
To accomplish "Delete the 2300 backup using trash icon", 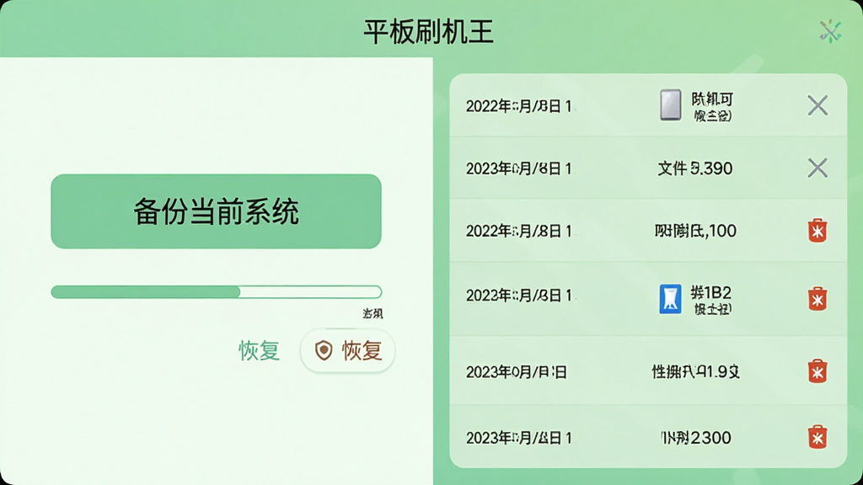I will click(x=817, y=437).
